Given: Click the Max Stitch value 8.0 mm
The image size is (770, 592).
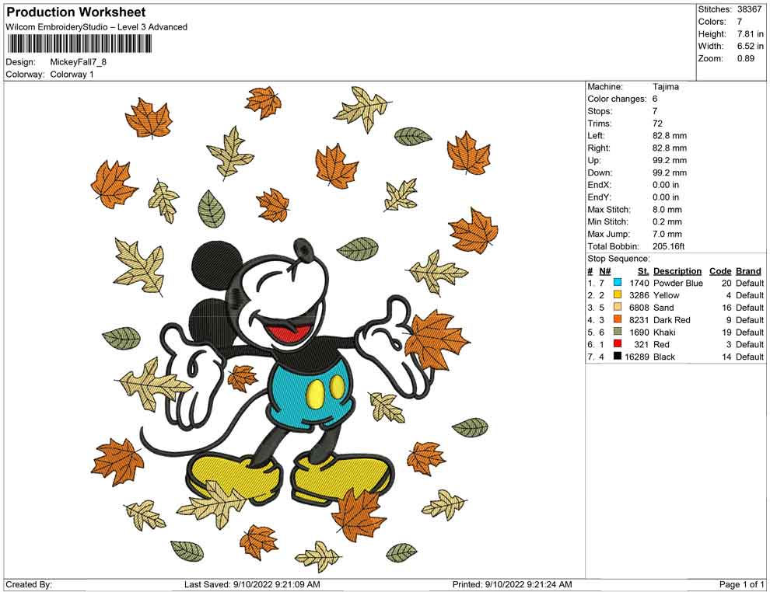Looking at the screenshot, I should pos(667,210).
